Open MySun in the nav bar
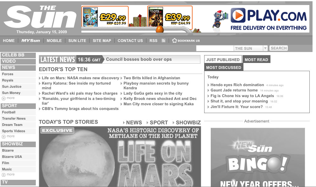This screenshot has height=187, width=316. (31, 41)
